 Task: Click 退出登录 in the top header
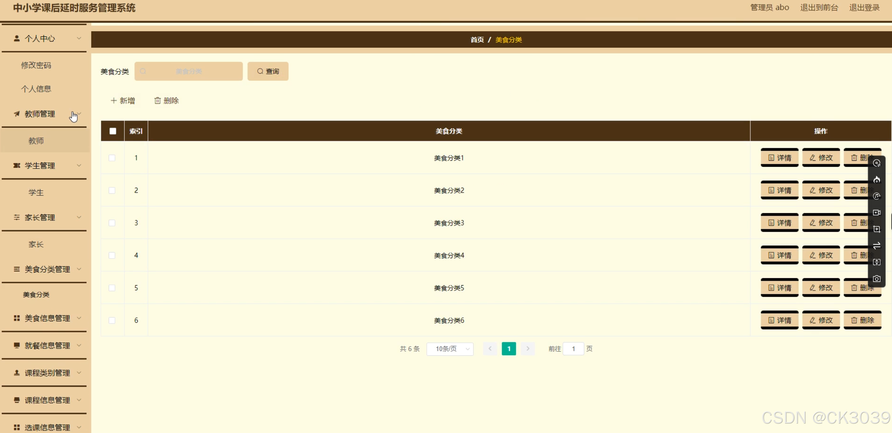click(864, 8)
